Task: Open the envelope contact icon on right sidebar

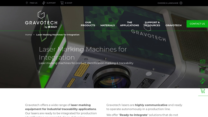Action: click(x=203, y=61)
